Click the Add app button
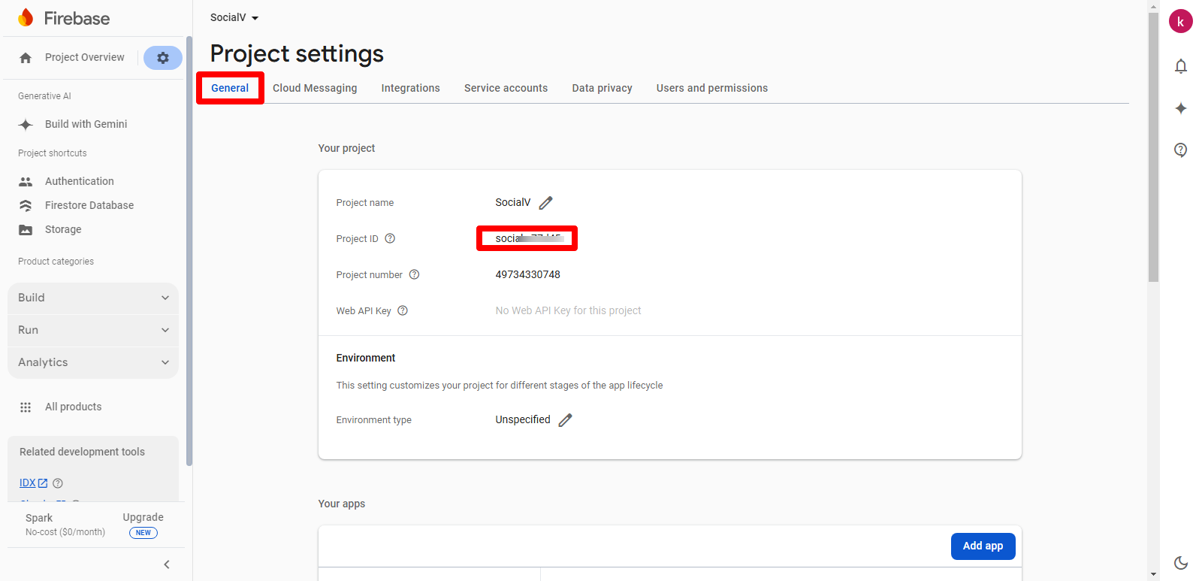The image size is (1202, 581). (983, 546)
